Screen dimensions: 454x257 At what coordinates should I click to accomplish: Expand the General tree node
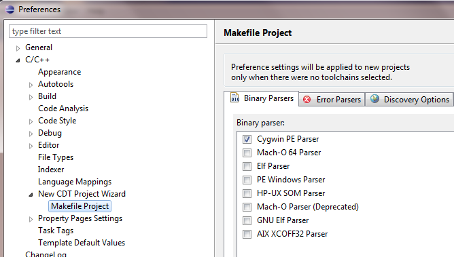click(x=18, y=48)
